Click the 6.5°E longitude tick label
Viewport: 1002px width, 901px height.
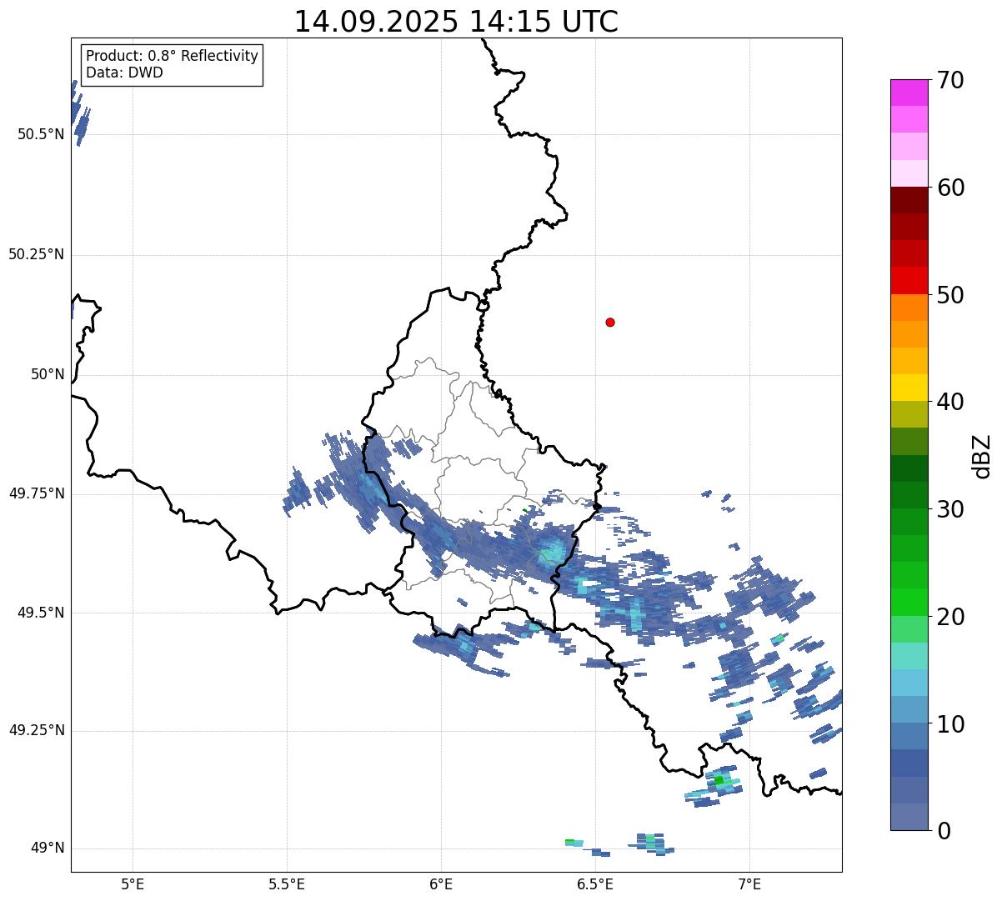coord(595,883)
